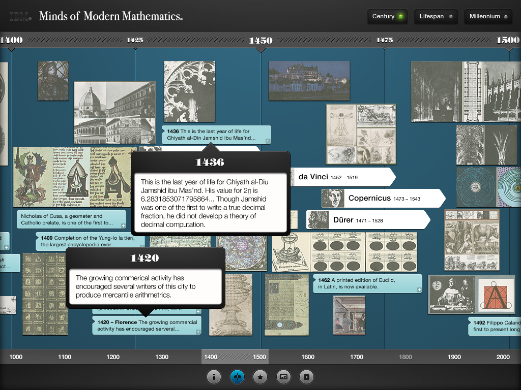The width and height of the screenshot is (521, 390).
Task: Open the da Vinci 1452–1519 banner
Action: coord(342,177)
